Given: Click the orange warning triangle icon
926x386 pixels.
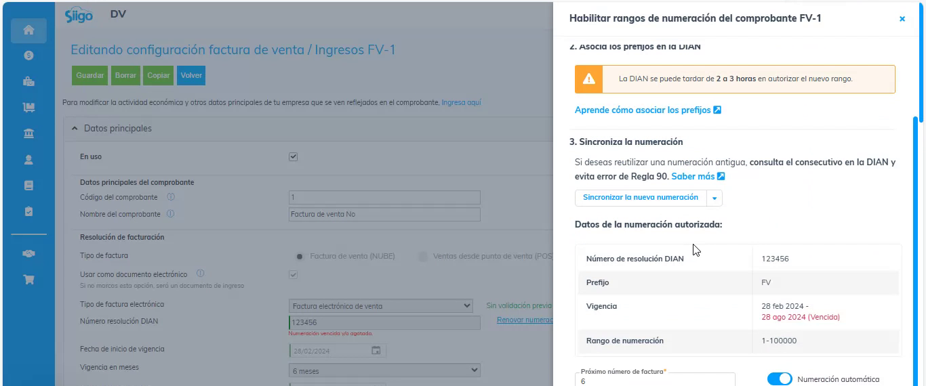Looking at the screenshot, I should pyautogui.click(x=588, y=79).
